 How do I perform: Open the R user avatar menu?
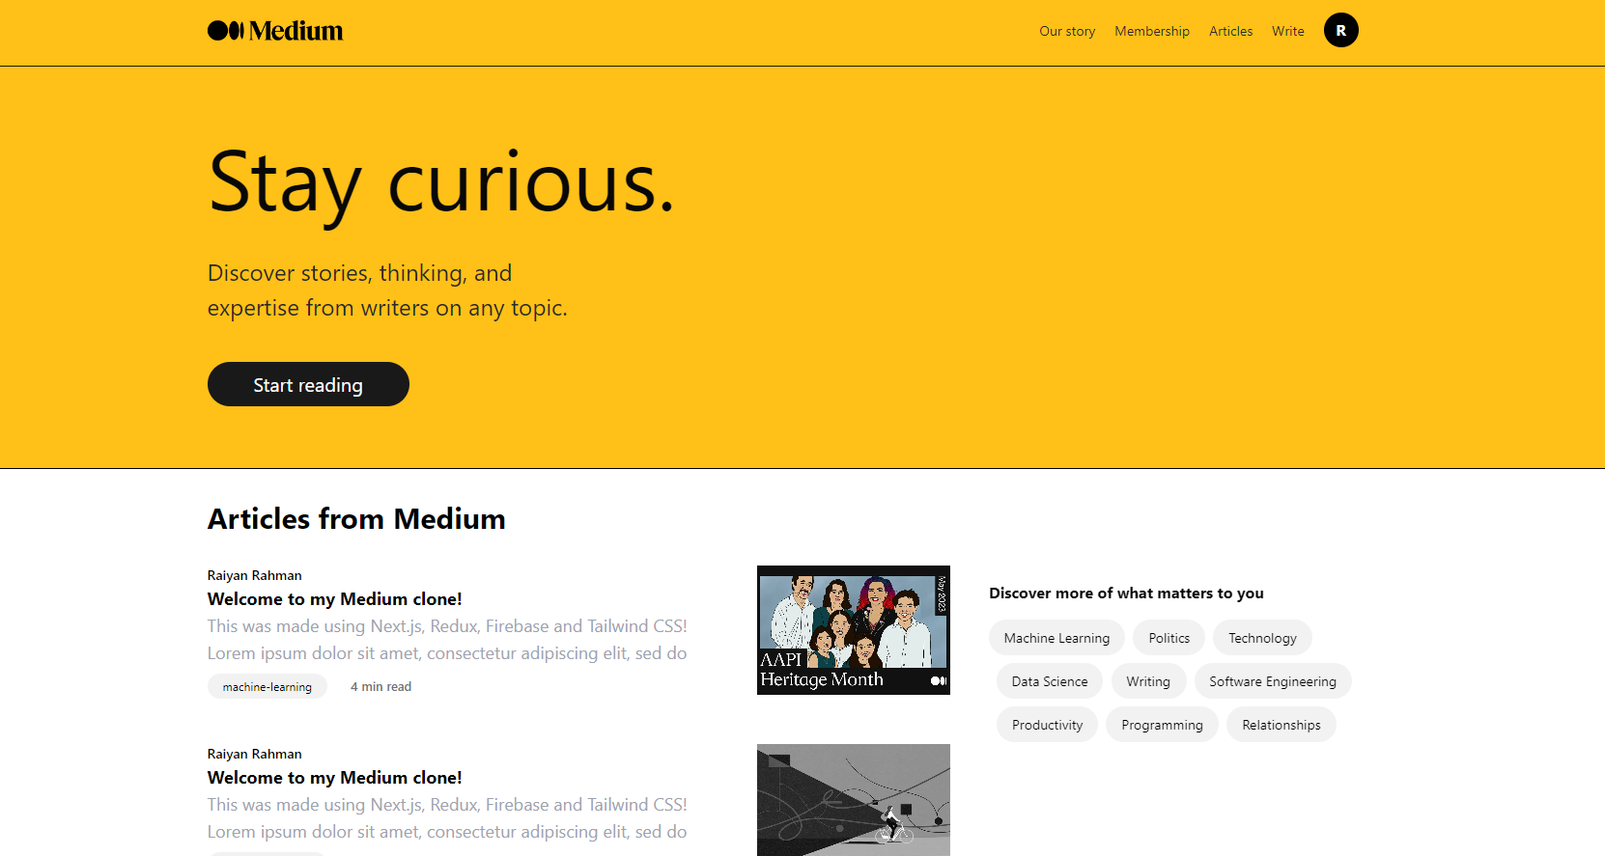pyautogui.click(x=1340, y=31)
